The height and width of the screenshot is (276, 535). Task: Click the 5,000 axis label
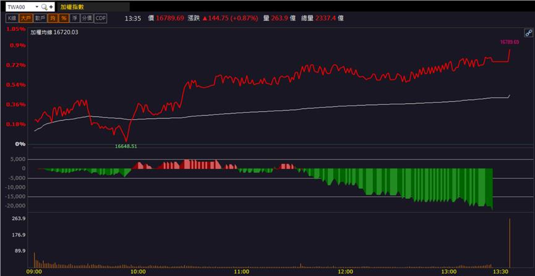click(19, 159)
